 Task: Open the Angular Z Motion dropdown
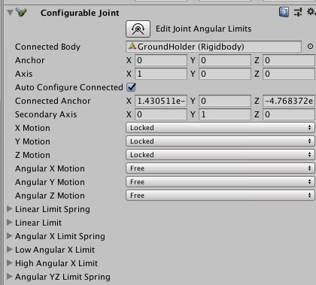220,196
